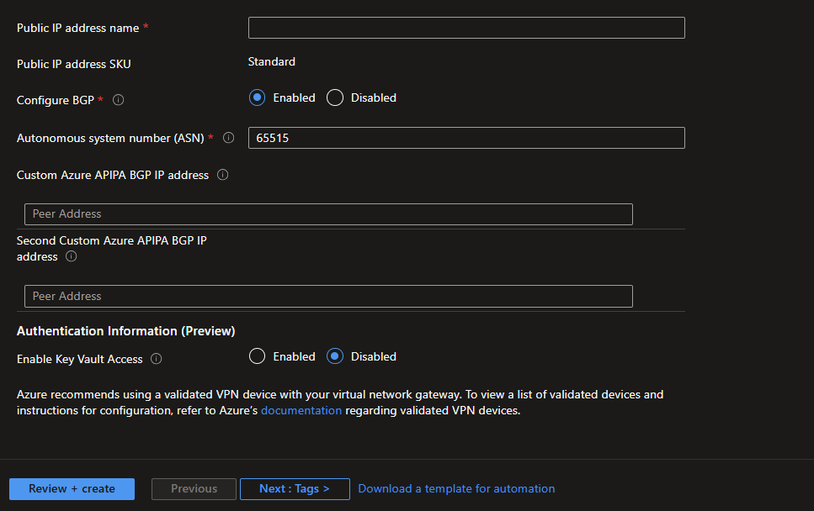
Task: Open the Autonomous system number info icon
Action: [x=228, y=138]
